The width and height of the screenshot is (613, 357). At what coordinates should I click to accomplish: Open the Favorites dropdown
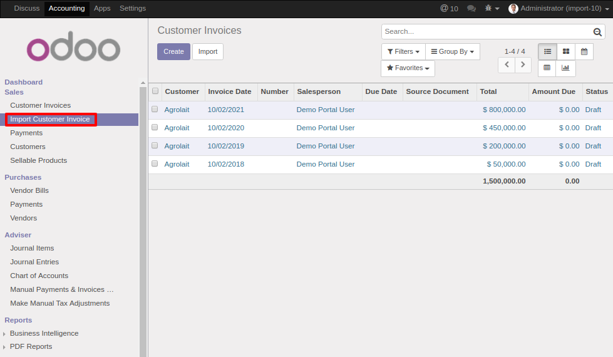(x=408, y=68)
